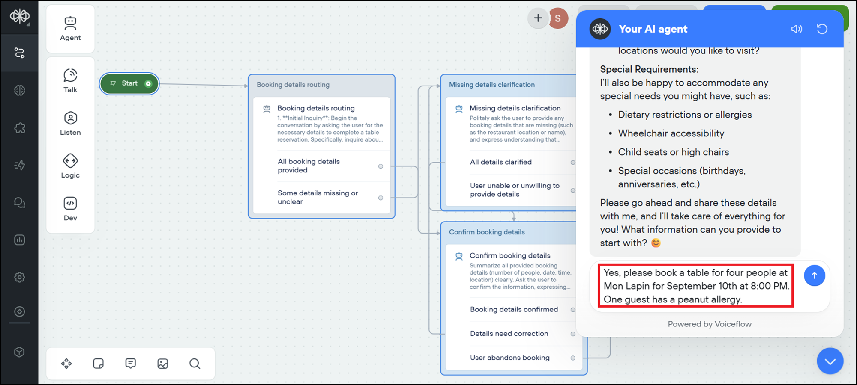Open the Agent panel in toolbox
The height and width of the screenshot is (385, 857).
[x=70, y=29]
